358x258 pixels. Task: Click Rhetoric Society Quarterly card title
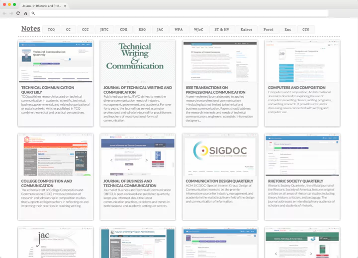(296, 181)
